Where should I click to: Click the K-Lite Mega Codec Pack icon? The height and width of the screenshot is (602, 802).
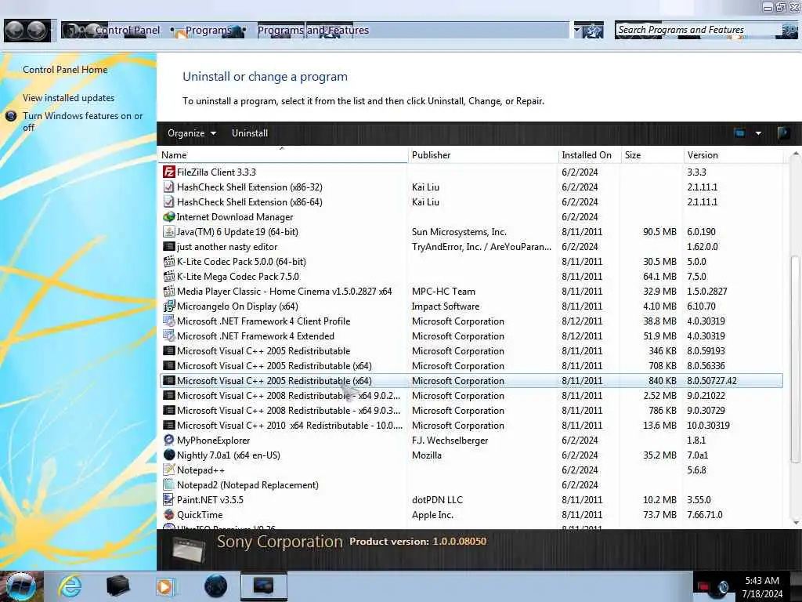coord(169,276)
